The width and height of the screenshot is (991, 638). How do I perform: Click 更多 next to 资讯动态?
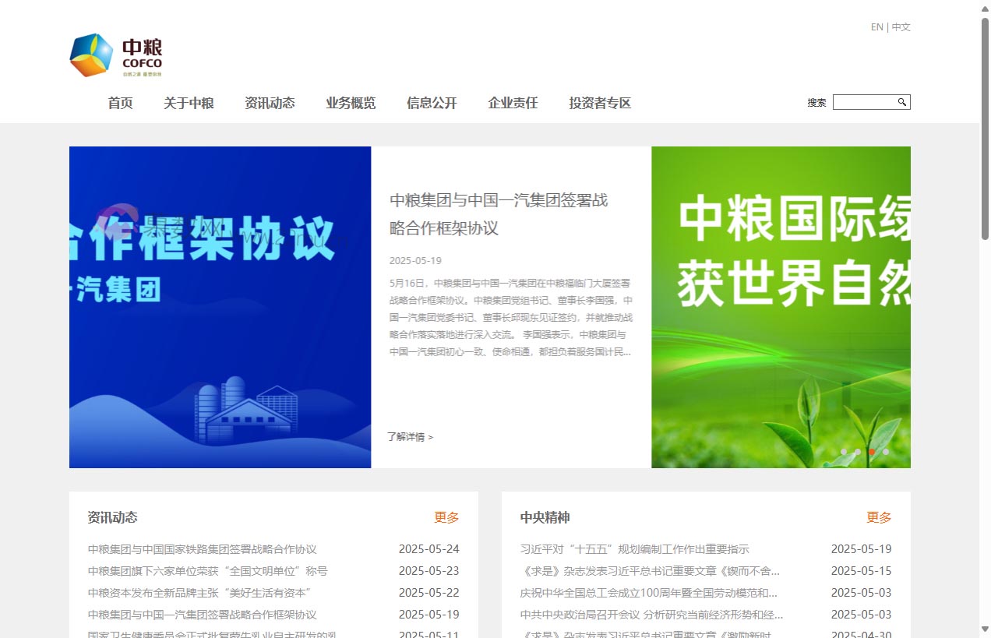tap(446, 516)
